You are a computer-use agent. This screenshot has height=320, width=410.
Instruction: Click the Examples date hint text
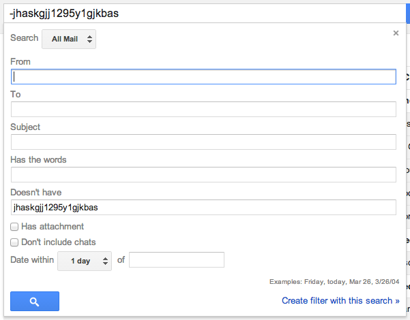(x=334, y=282)
